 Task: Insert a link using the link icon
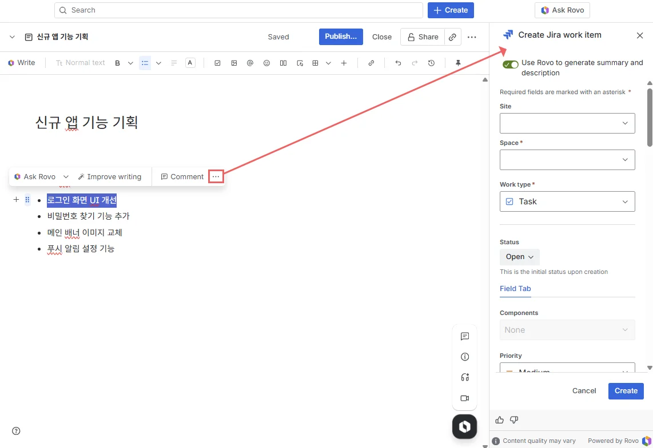[371, 63]
